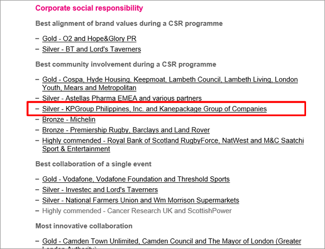Screen dimensions: 325x249
Task: Select Best alignment of brand values heading
Action: coord(129,23)
